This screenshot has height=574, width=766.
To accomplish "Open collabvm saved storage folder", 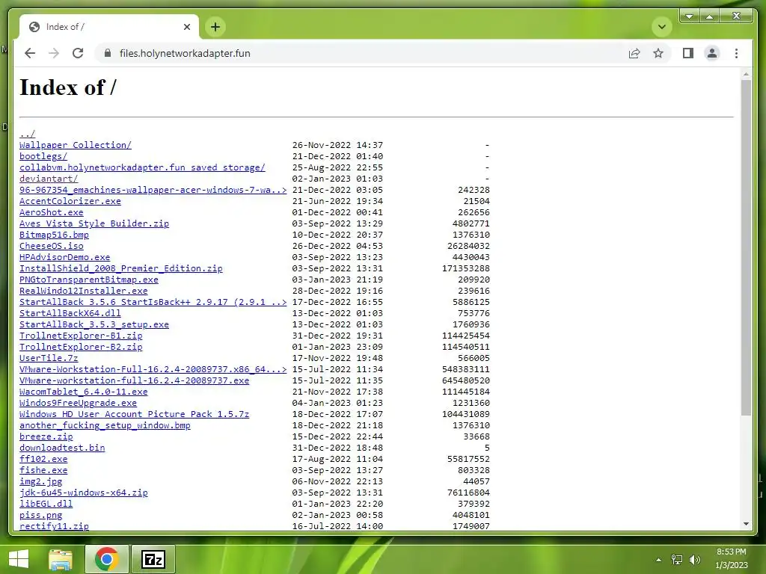I will coord(142,167).
